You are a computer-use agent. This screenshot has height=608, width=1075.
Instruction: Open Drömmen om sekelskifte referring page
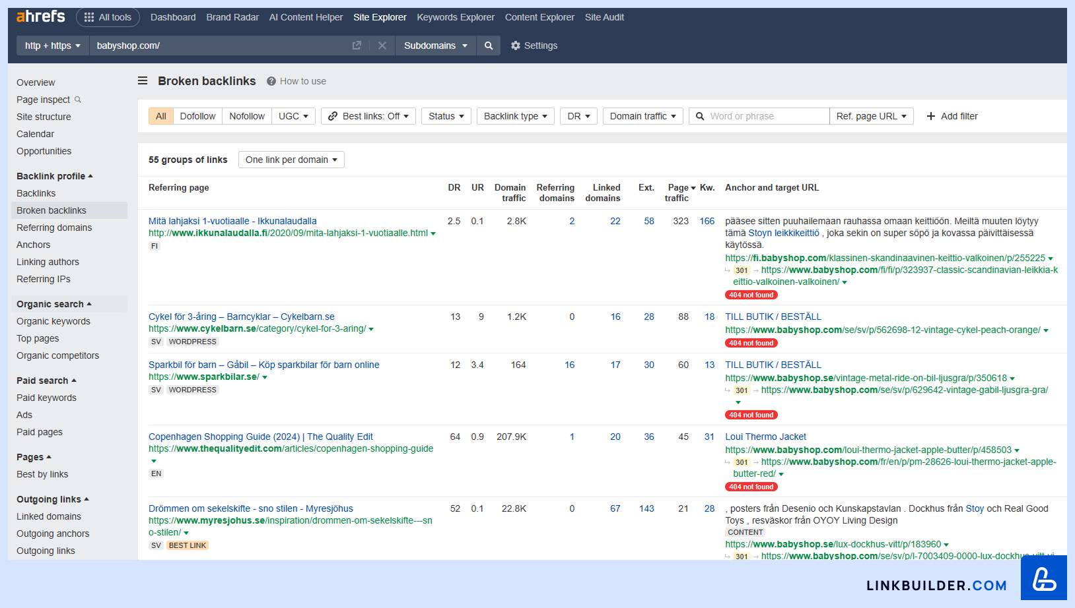tap(251, 508)
